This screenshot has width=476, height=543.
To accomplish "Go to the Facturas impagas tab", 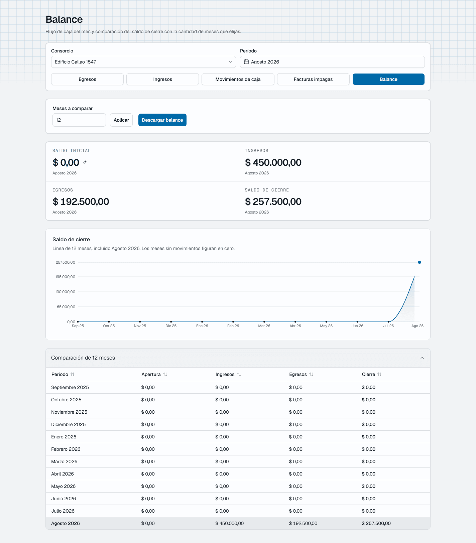I will (x=313, y=79).
